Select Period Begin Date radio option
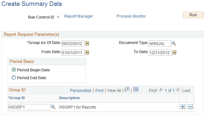The image size is (208, 118). pos(14,70)
